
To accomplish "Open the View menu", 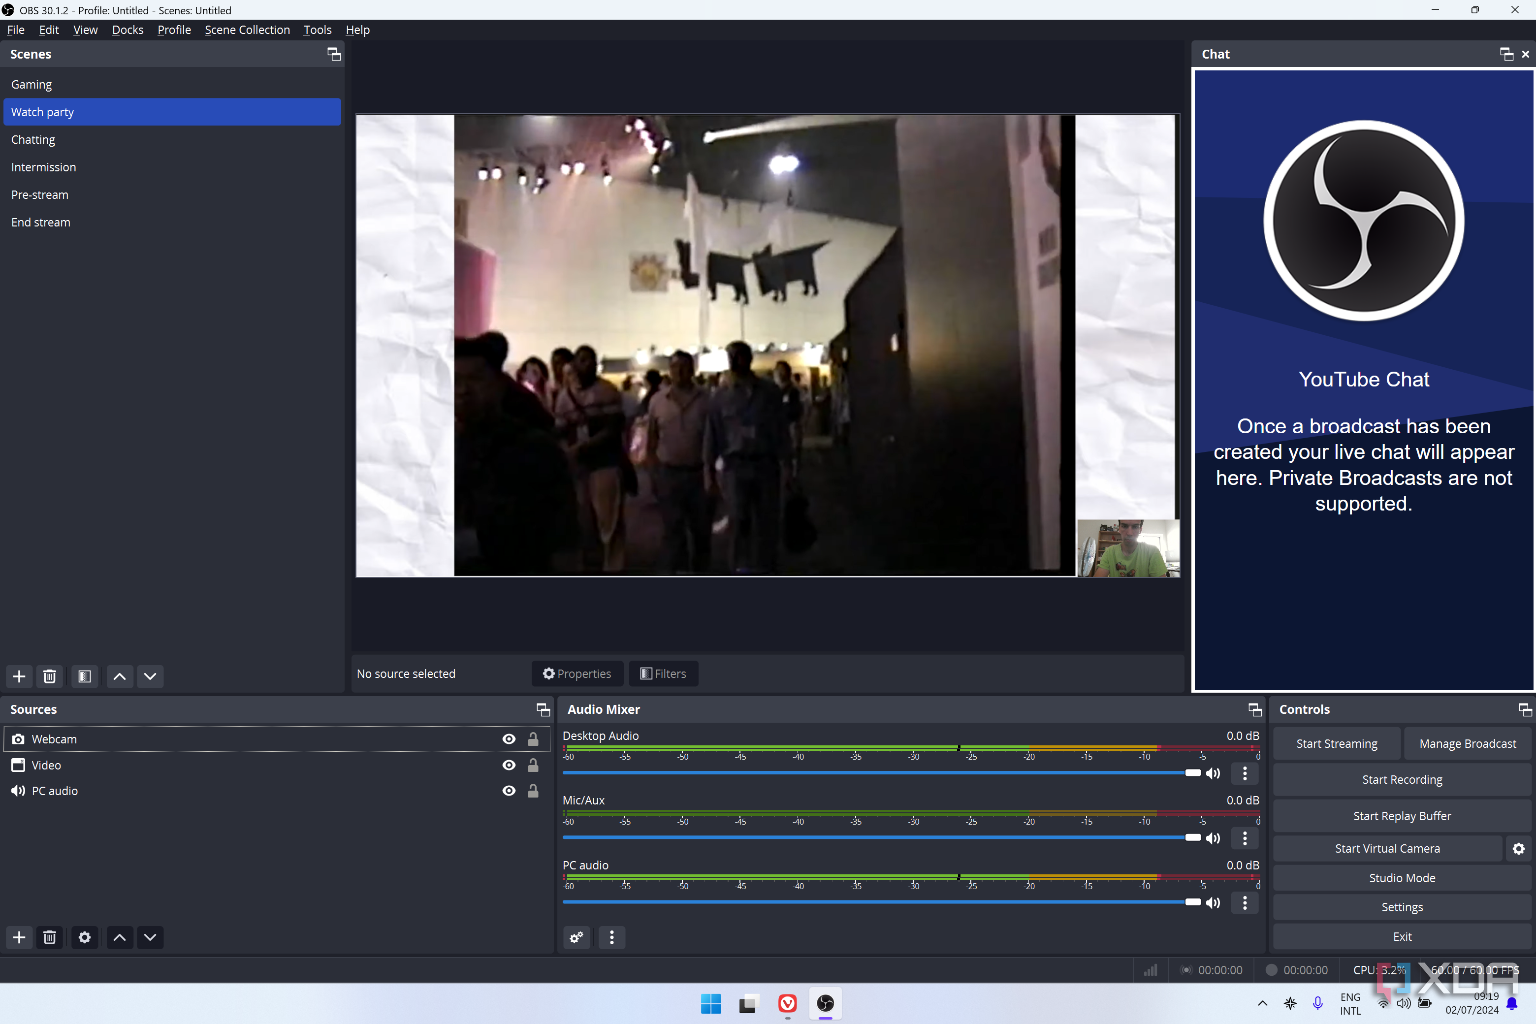I will [x=86, y=30].
